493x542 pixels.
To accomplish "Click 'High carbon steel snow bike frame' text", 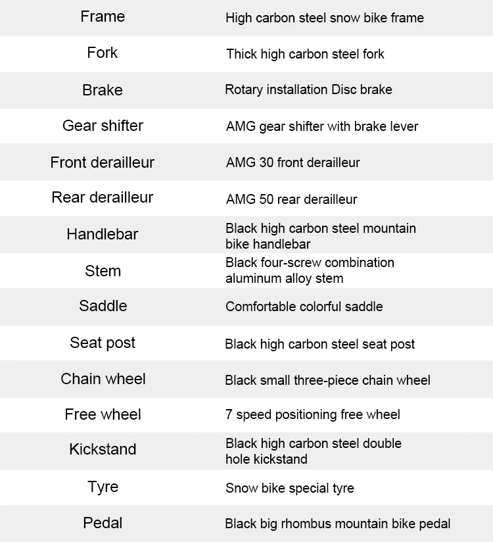I will [325, 18].
